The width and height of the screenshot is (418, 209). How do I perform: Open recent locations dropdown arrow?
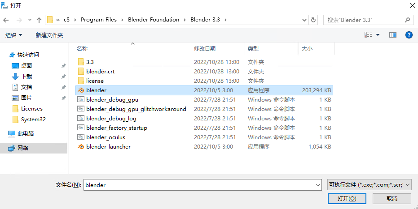pyautogui.click(x=30, y=20)
